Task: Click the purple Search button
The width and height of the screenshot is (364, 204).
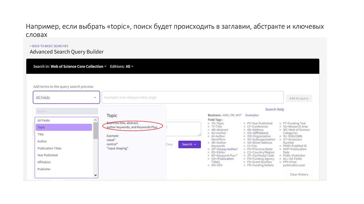Action: coord(189,144)
